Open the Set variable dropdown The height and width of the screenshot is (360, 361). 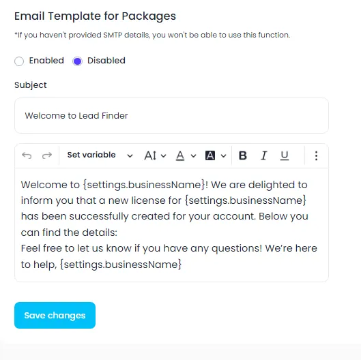100,155
